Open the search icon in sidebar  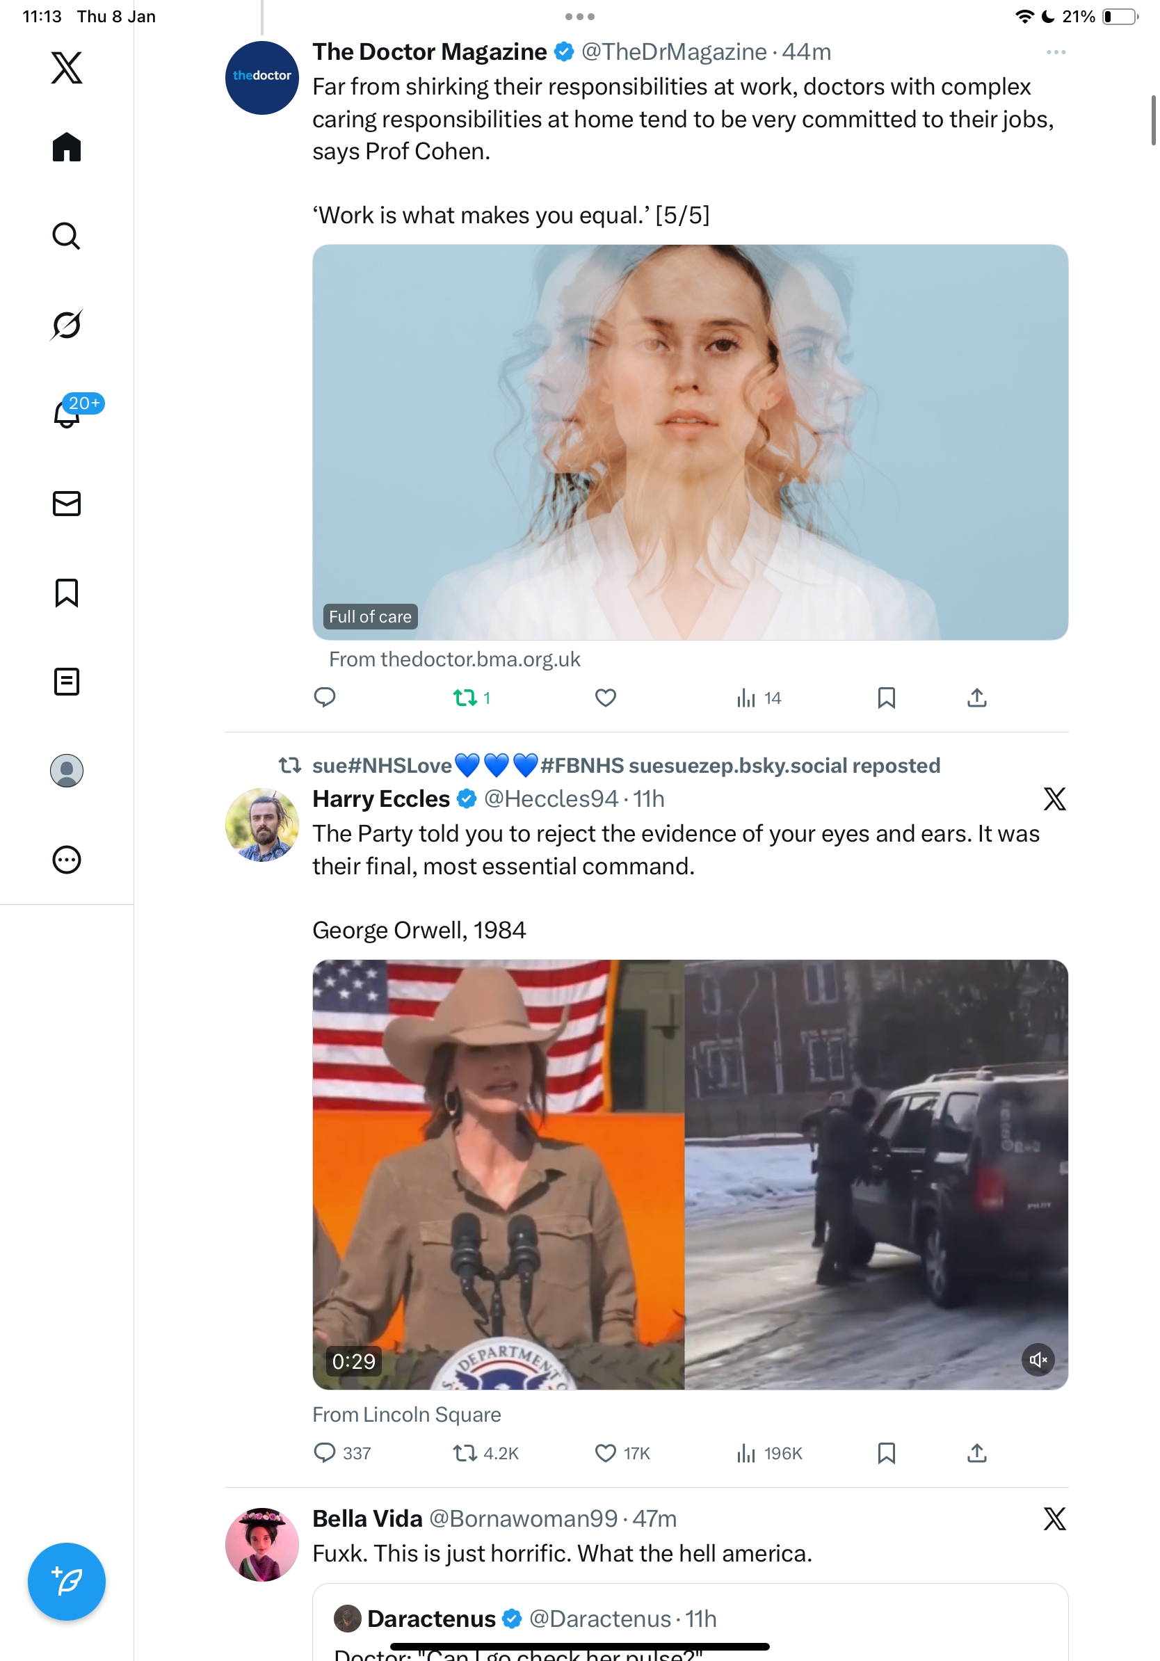coord(67,236)
